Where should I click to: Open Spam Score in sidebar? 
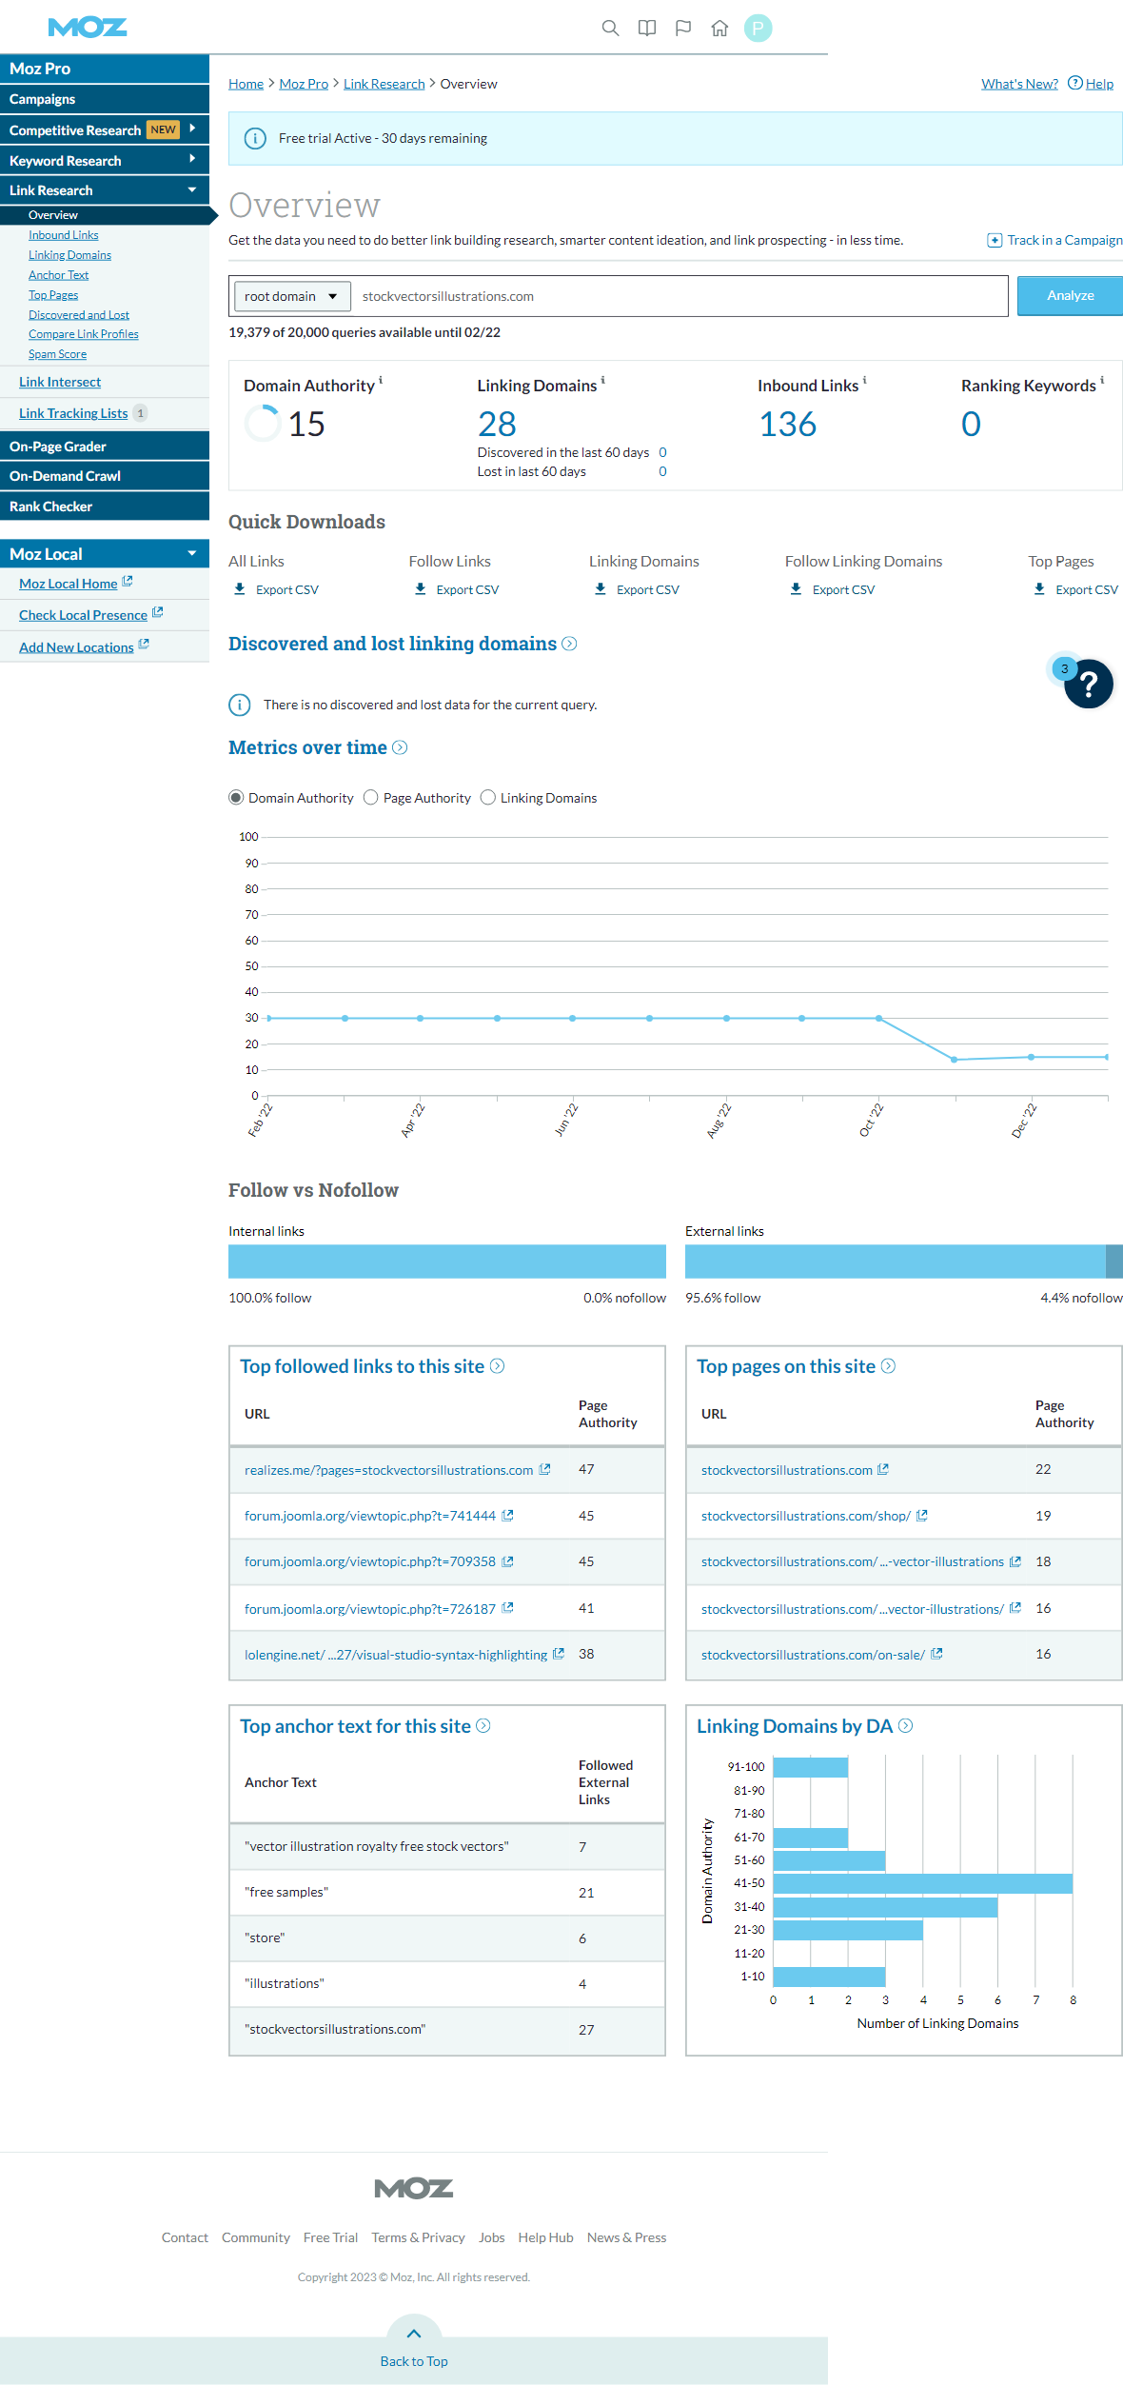tap(57, 354)
